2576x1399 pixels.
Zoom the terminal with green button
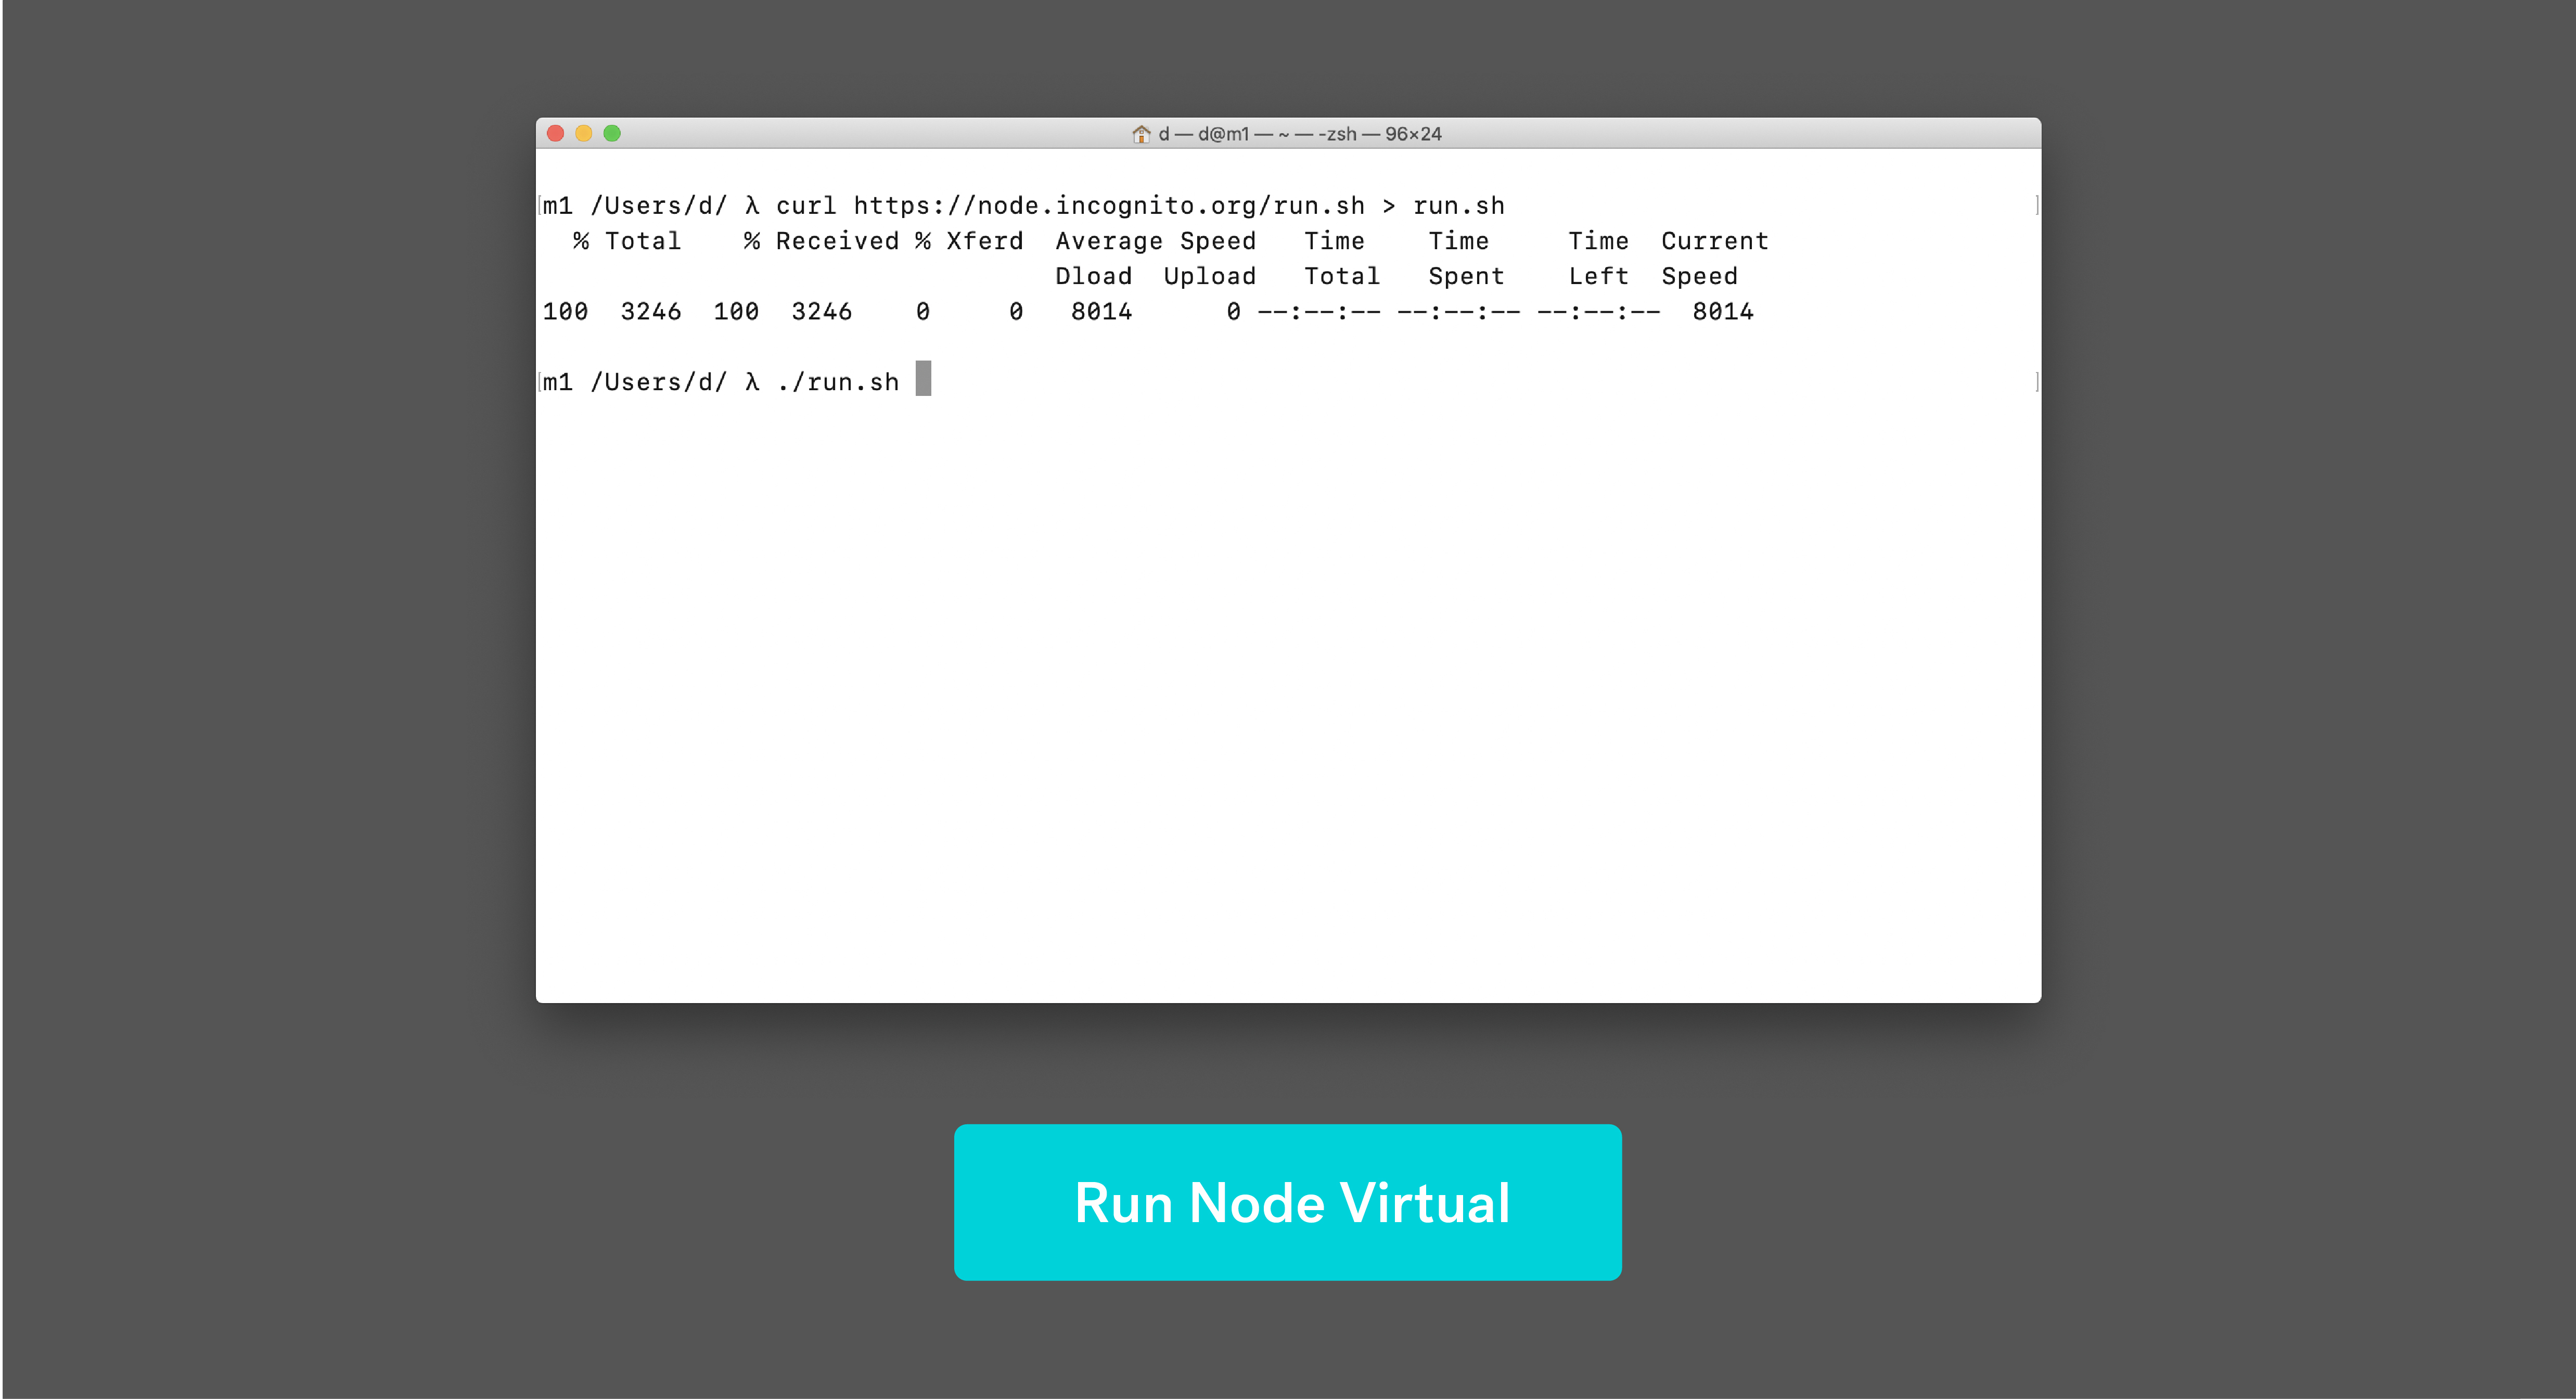tap(612, 133)
